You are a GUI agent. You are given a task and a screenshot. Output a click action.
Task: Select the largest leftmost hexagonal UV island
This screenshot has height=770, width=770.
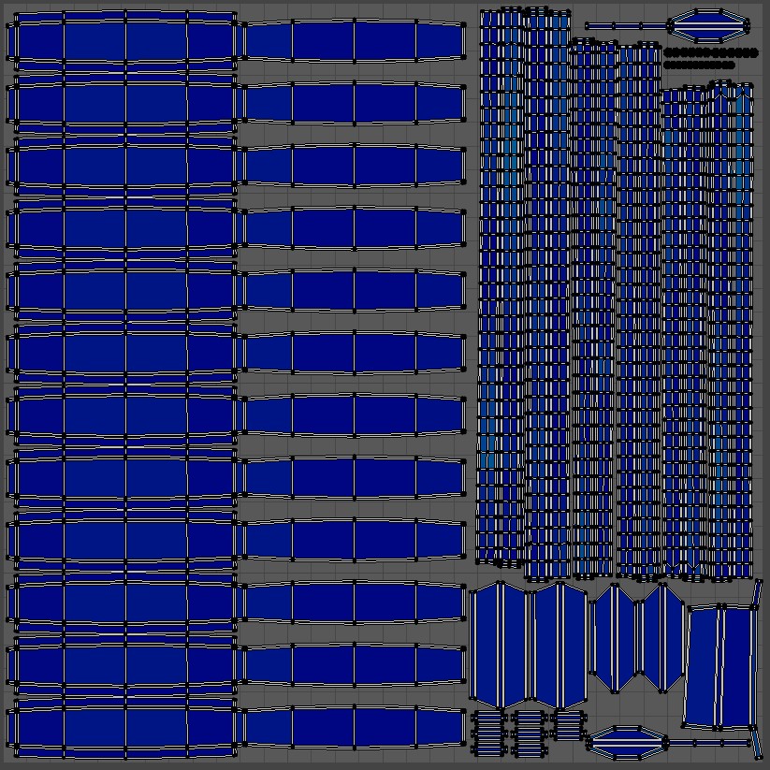pos(500,645)
